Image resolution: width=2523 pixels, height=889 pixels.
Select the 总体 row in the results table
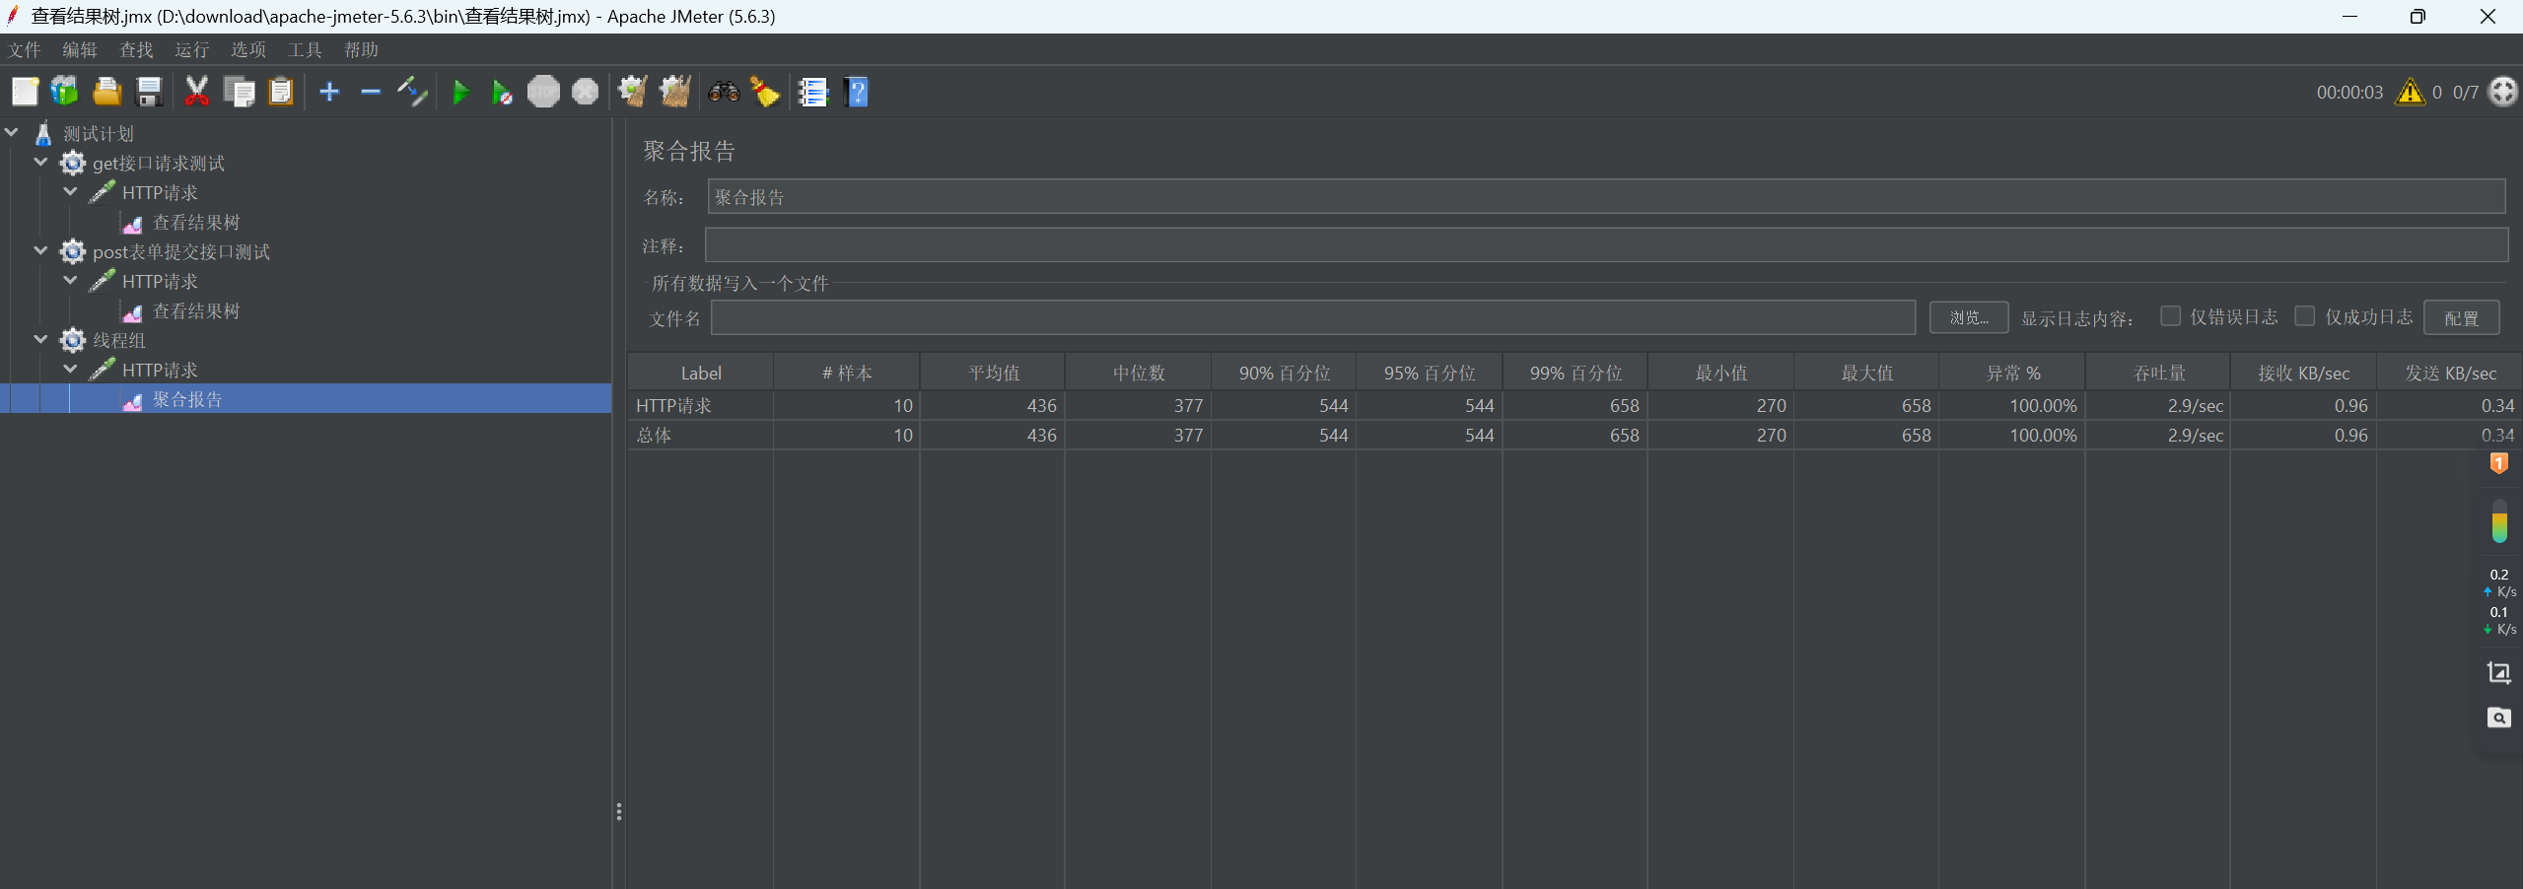[1575, 435]
